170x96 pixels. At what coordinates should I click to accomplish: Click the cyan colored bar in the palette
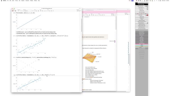point(142,45)
